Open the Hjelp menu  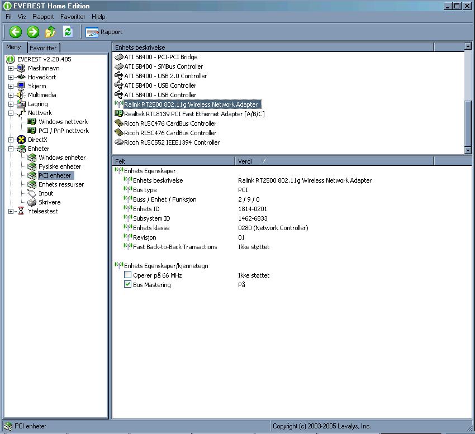[98, 17]
